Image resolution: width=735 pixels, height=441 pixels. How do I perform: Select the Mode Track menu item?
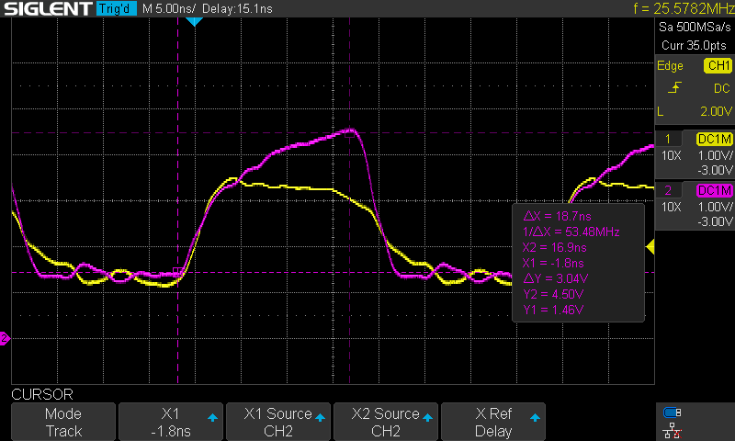(x=63, y=422)
